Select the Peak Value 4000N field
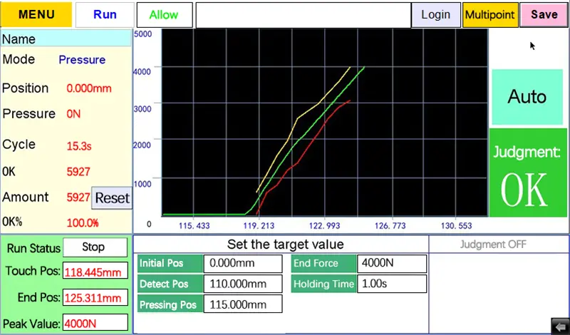570x335 pixels. 95,324
